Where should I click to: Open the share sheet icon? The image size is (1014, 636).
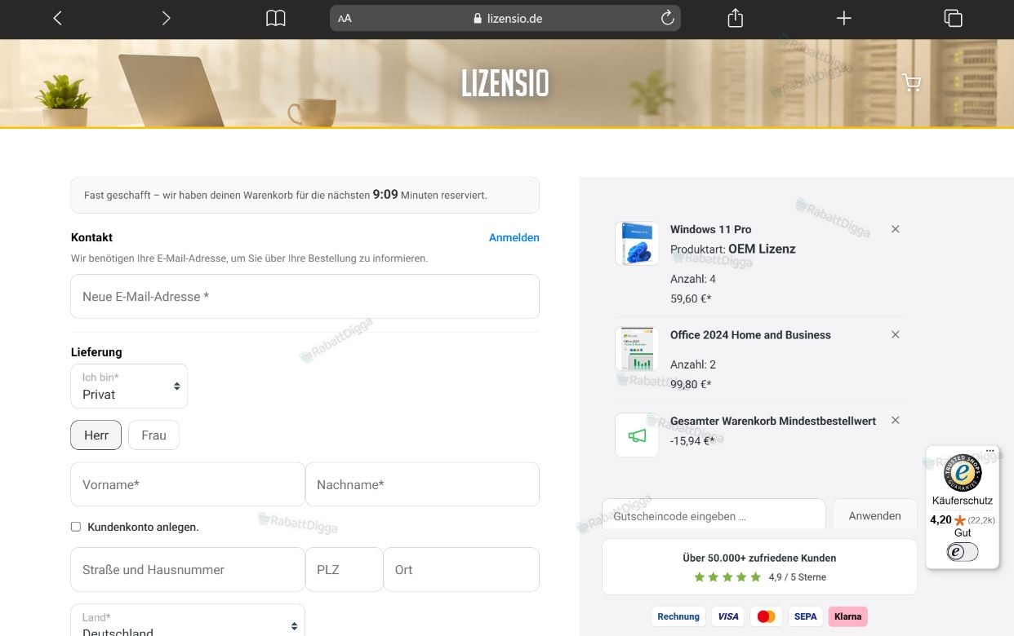[x=735, y=18]
